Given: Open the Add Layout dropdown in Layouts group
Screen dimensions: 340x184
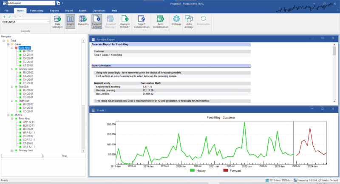Looking at the screenshot, I should coord(48,22).
